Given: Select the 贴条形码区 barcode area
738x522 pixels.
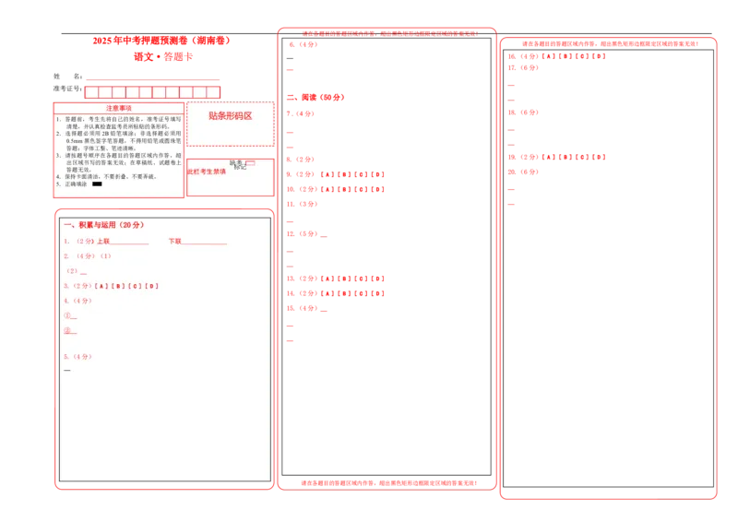Looking at the screenshot, I should click(230, 124).
